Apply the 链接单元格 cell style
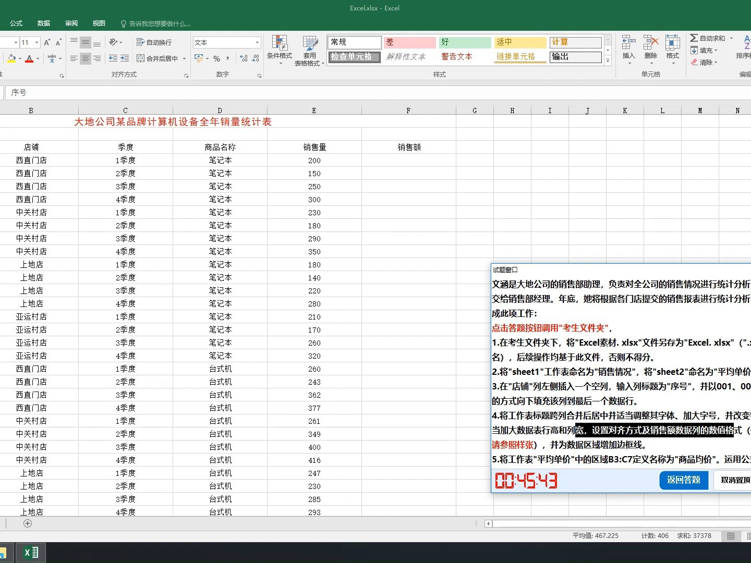 pyautogui.click(x=520, y=57)
